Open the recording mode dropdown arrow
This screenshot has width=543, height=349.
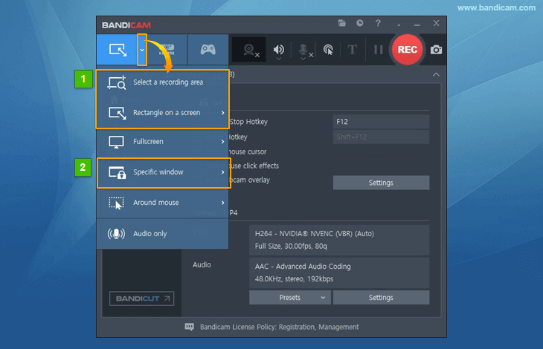[x=142, y=50]
